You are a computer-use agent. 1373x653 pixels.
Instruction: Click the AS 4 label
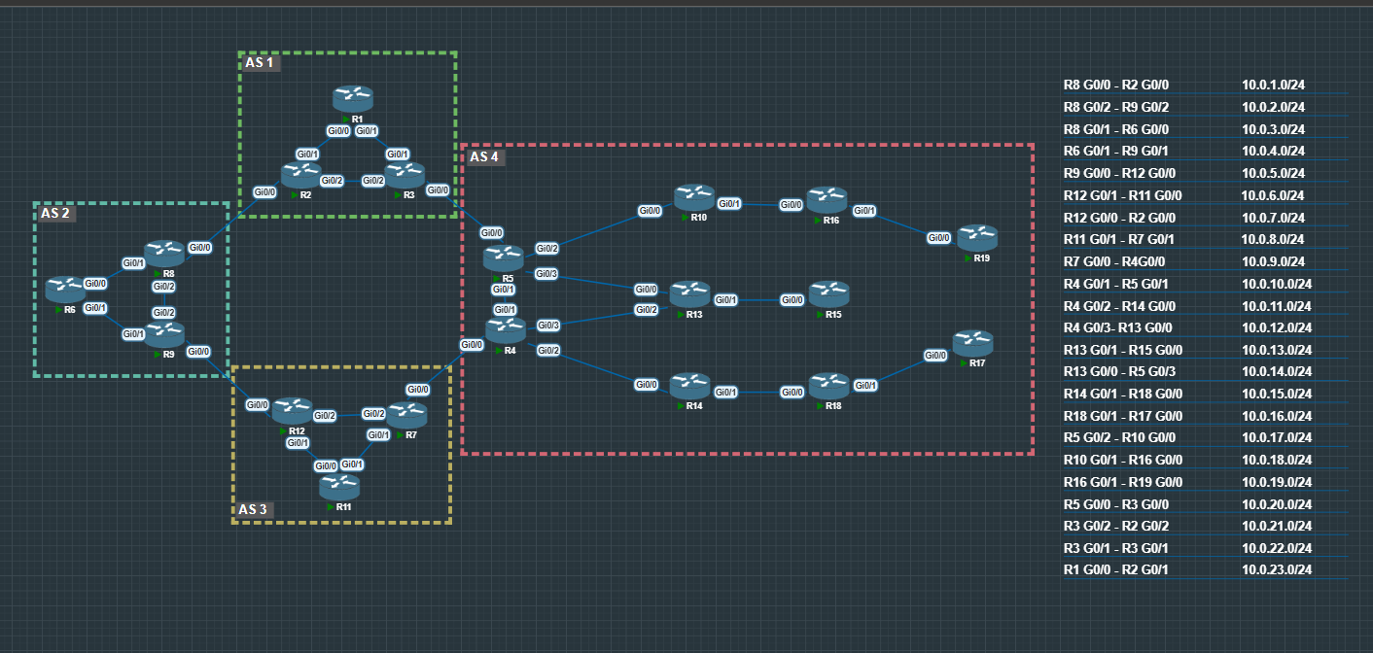click(484, 156)
